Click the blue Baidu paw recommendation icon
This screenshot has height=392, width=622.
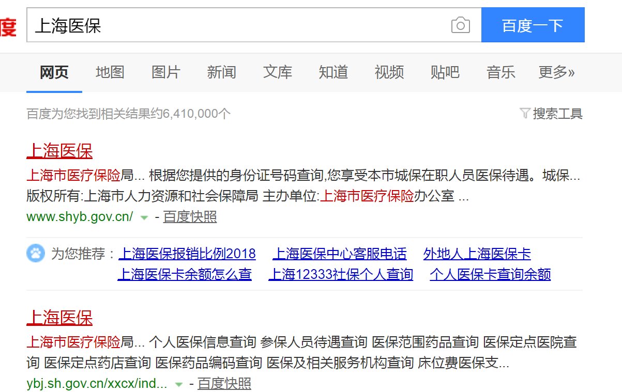click(x=35, y=254)
